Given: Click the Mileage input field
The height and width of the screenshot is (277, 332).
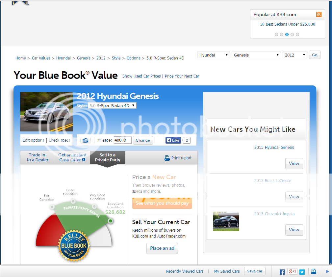Looking at the screenshot, I should click(x=123, y=140).
